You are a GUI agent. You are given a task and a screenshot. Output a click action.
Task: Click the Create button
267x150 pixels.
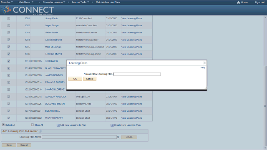click(x=129, y=137)
